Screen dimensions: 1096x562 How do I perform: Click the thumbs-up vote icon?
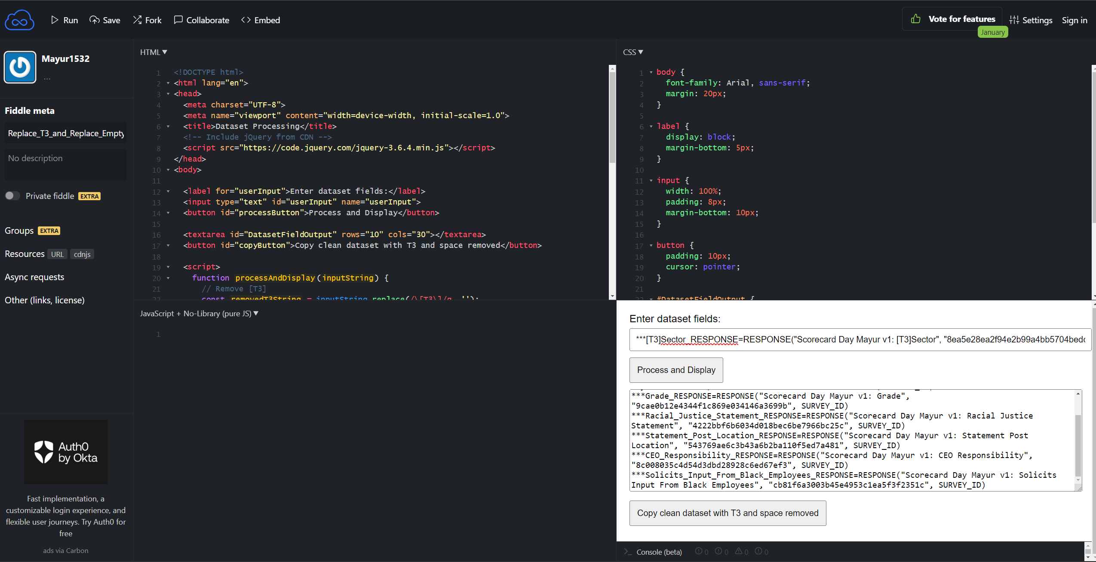click(x=916, y=19)
